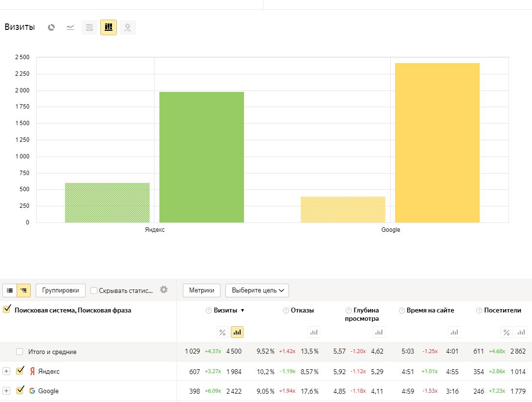Viewport: 532px width, 402px height.
Task: Select the map chart icon
Action: click(128, 27)
